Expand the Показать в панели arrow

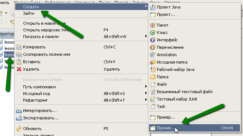click(146, 36)
